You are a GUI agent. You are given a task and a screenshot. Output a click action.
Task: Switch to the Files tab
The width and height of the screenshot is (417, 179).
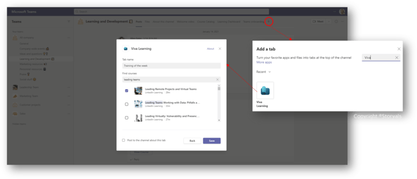pyautogui.click(x=147, y=22)
